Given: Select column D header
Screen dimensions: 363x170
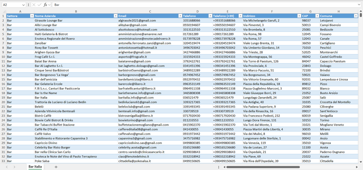Looking at the screenshot, I should point(197,12).
